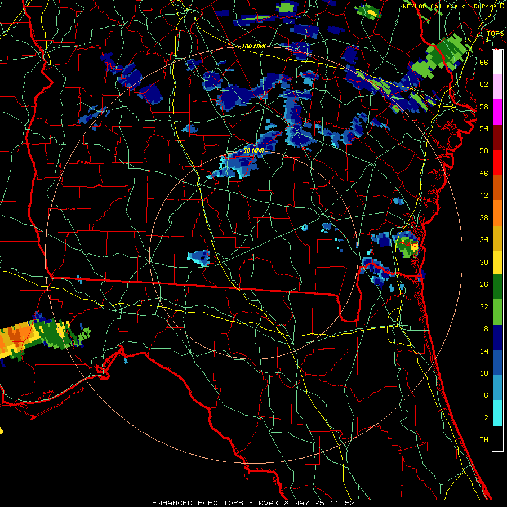Select the dark green legend swatch
Image resolution: width=507 pixels, height=507 pixels.
[x=497, y=287]
